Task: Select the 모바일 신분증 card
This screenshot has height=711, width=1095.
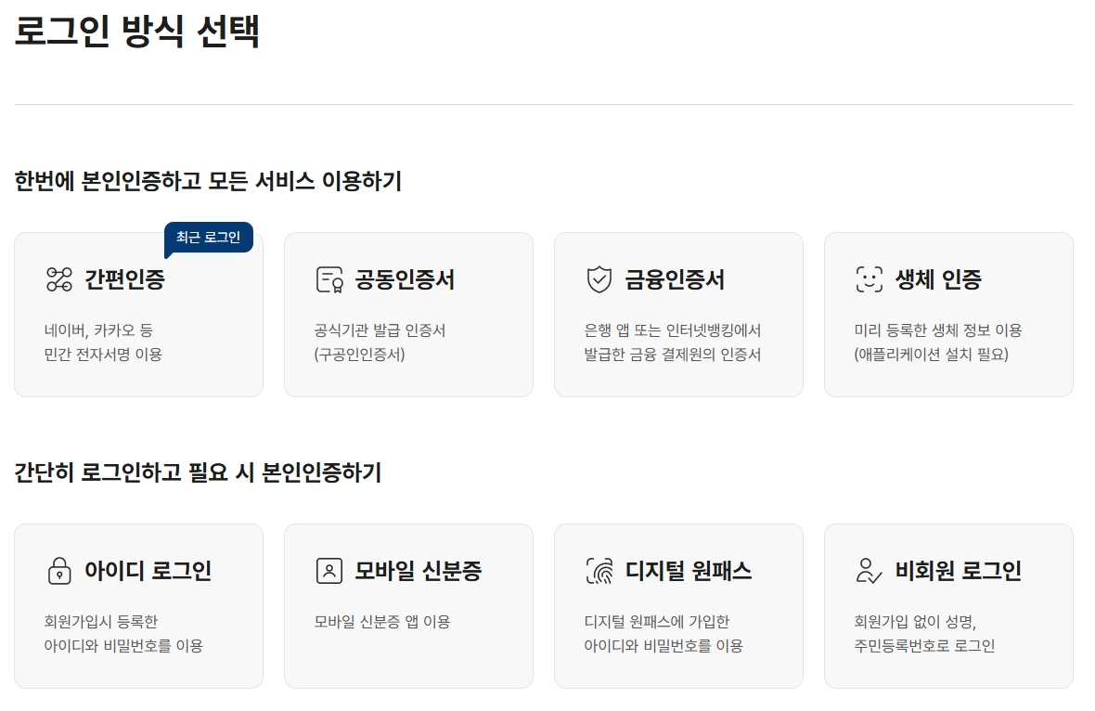Action: pyautogui.click(x=408, y=605)
